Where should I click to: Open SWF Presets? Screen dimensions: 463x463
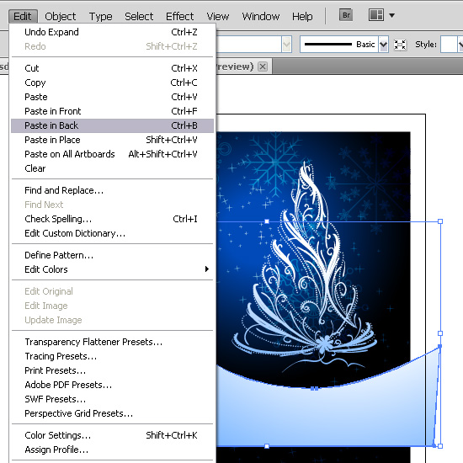click(112, 399)
